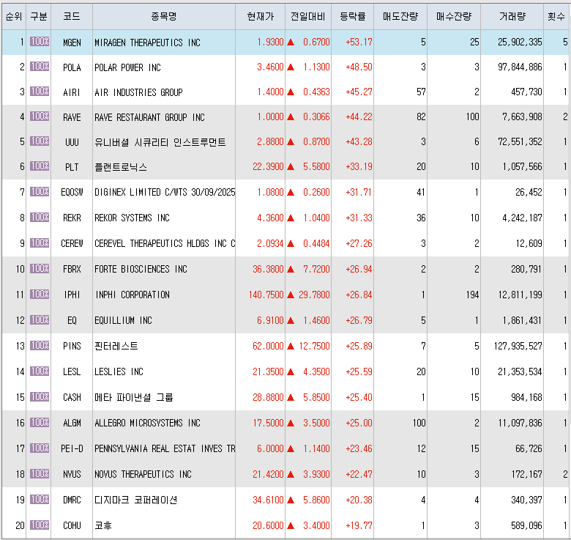Click trading volume 127,935,527
Screen dimensions: 571x540
click(x=518, y=346)
